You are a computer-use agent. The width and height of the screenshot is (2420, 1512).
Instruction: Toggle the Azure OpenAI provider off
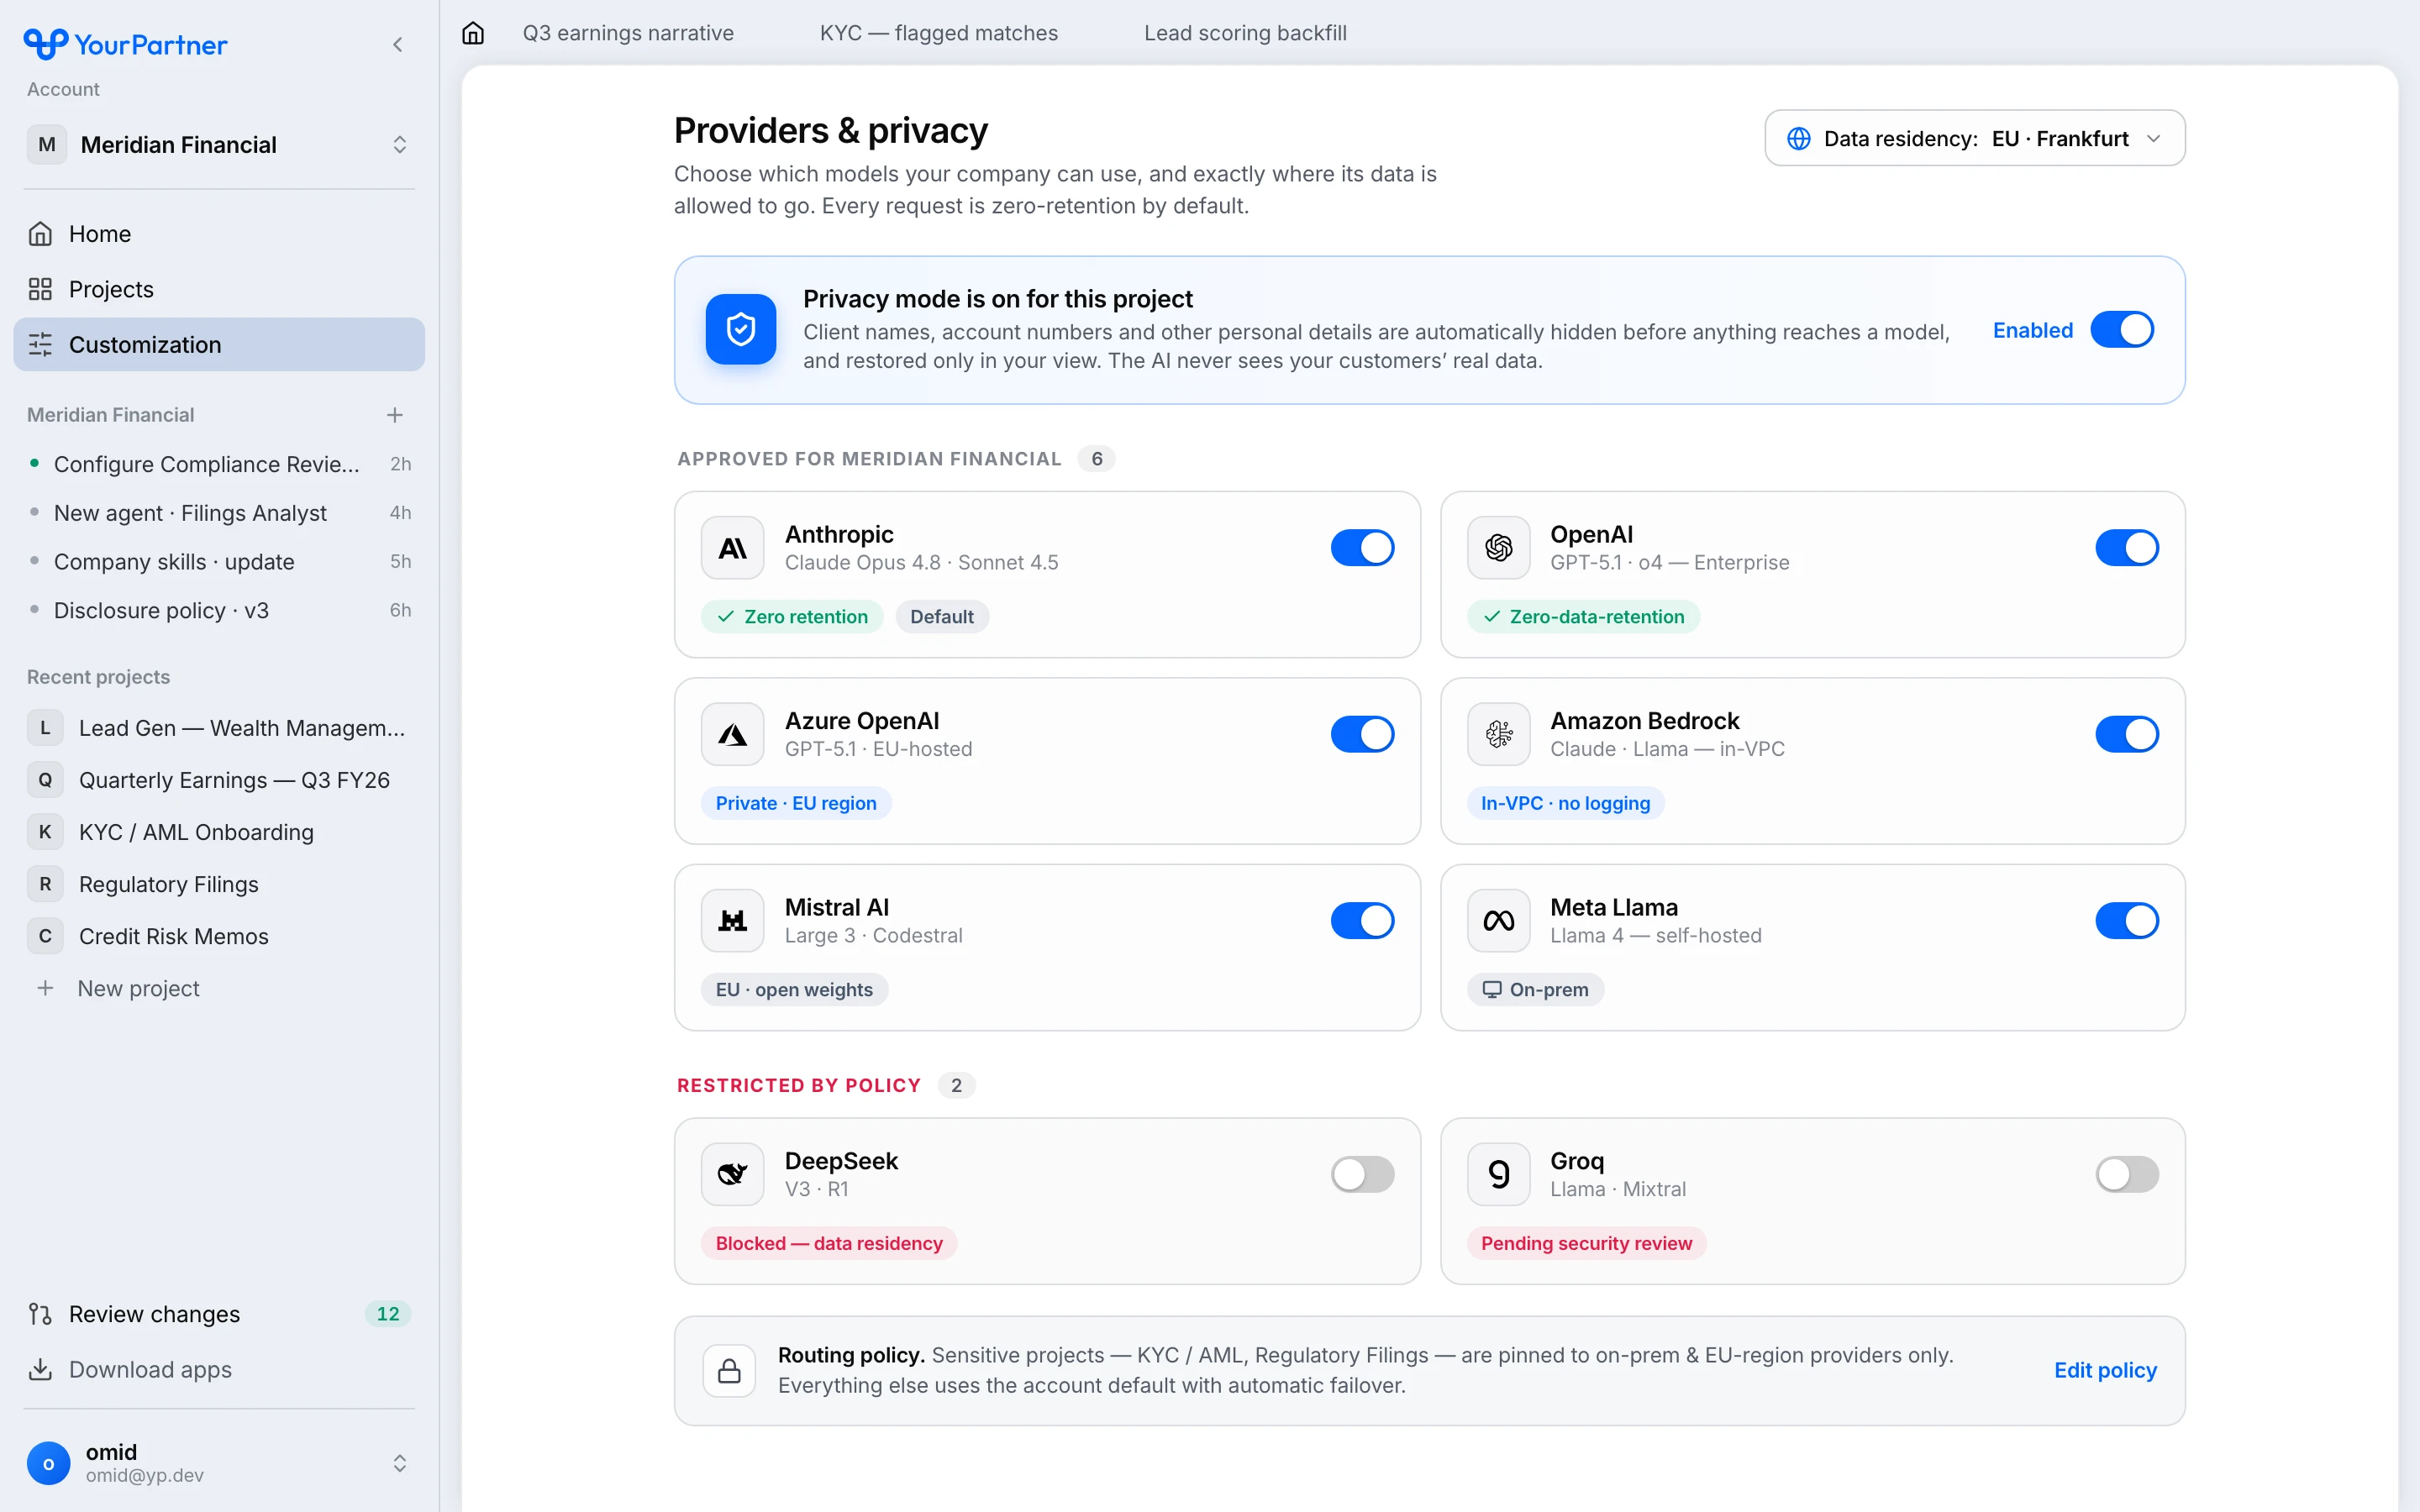pos(1362,734)
